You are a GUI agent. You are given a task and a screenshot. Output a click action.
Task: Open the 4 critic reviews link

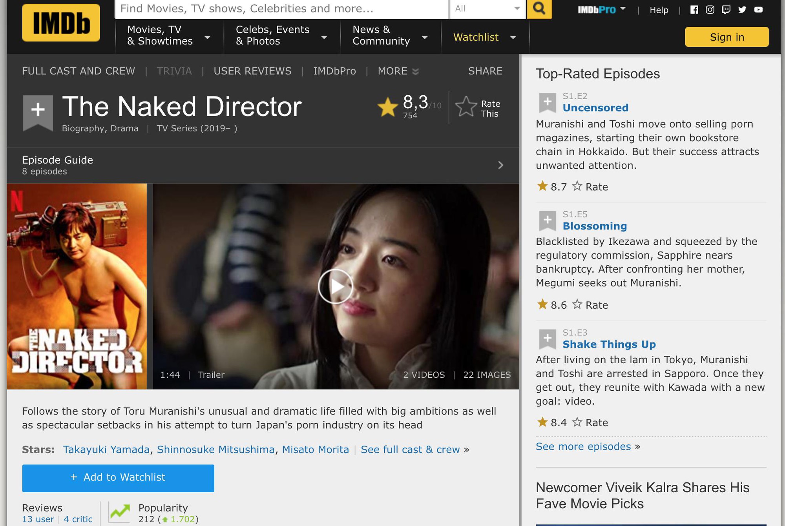point(78,519)
